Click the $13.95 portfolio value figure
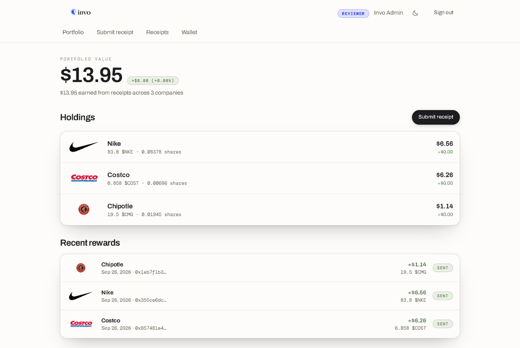 tap(91, 75)
